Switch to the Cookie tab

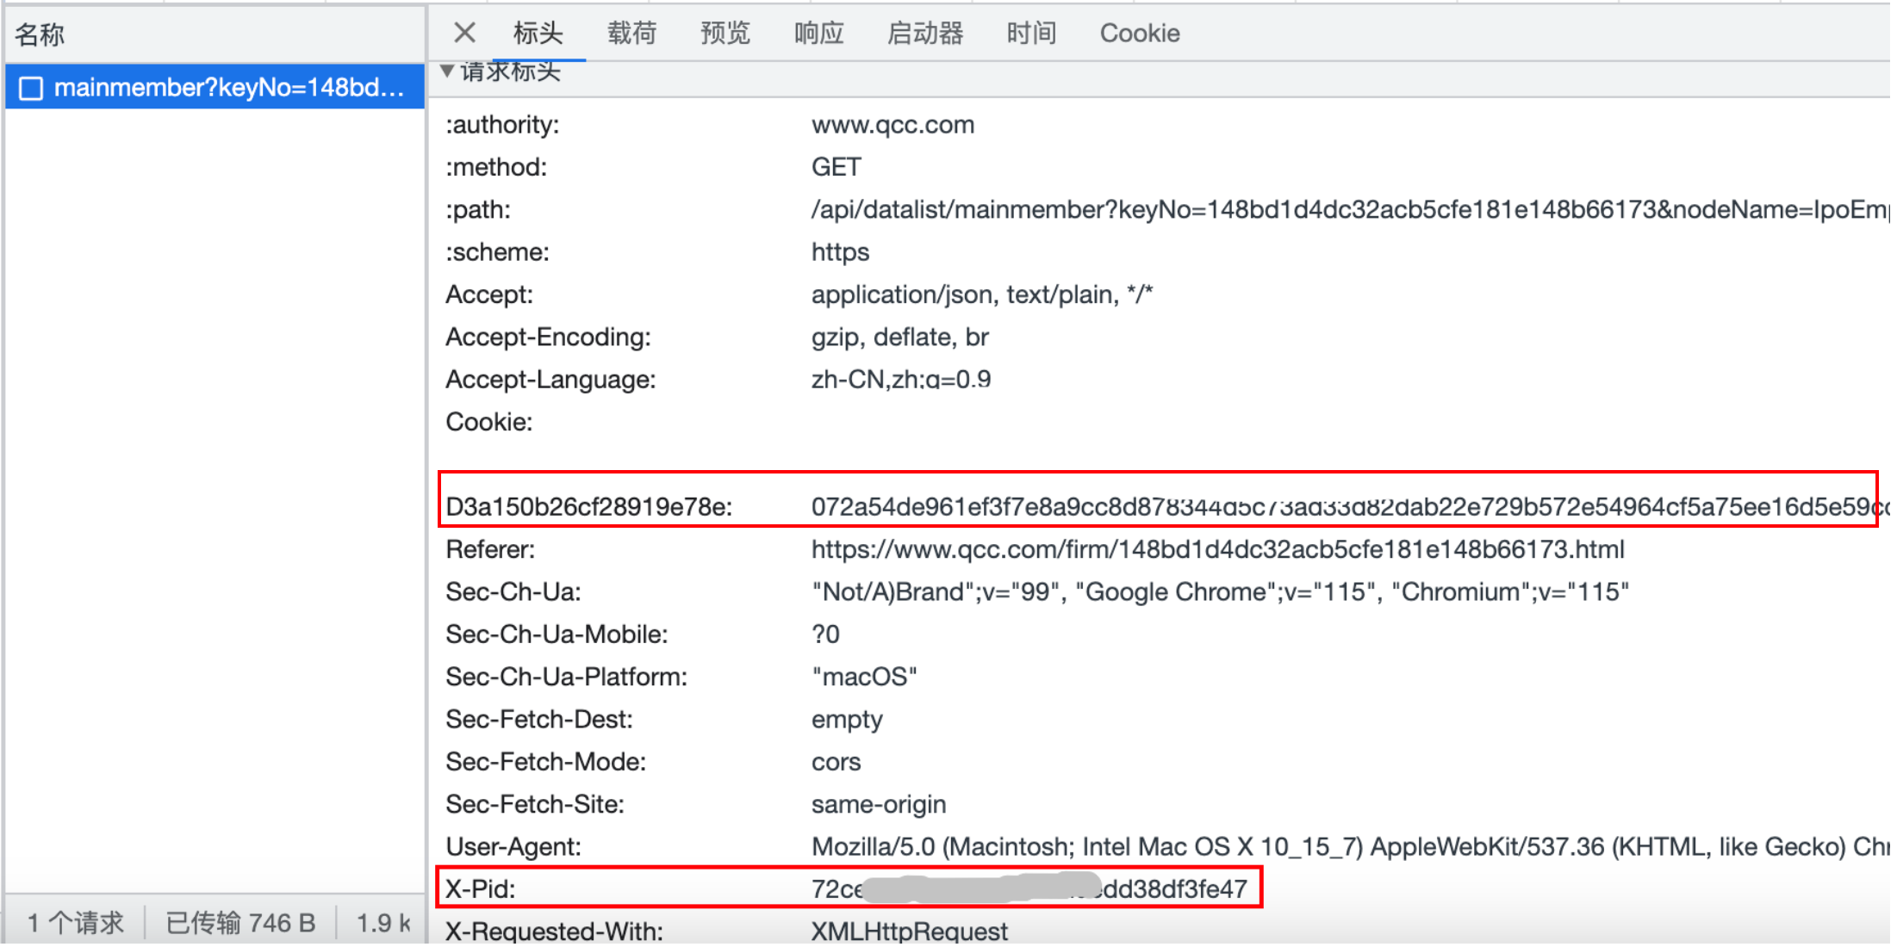[x=1139, y=33]
